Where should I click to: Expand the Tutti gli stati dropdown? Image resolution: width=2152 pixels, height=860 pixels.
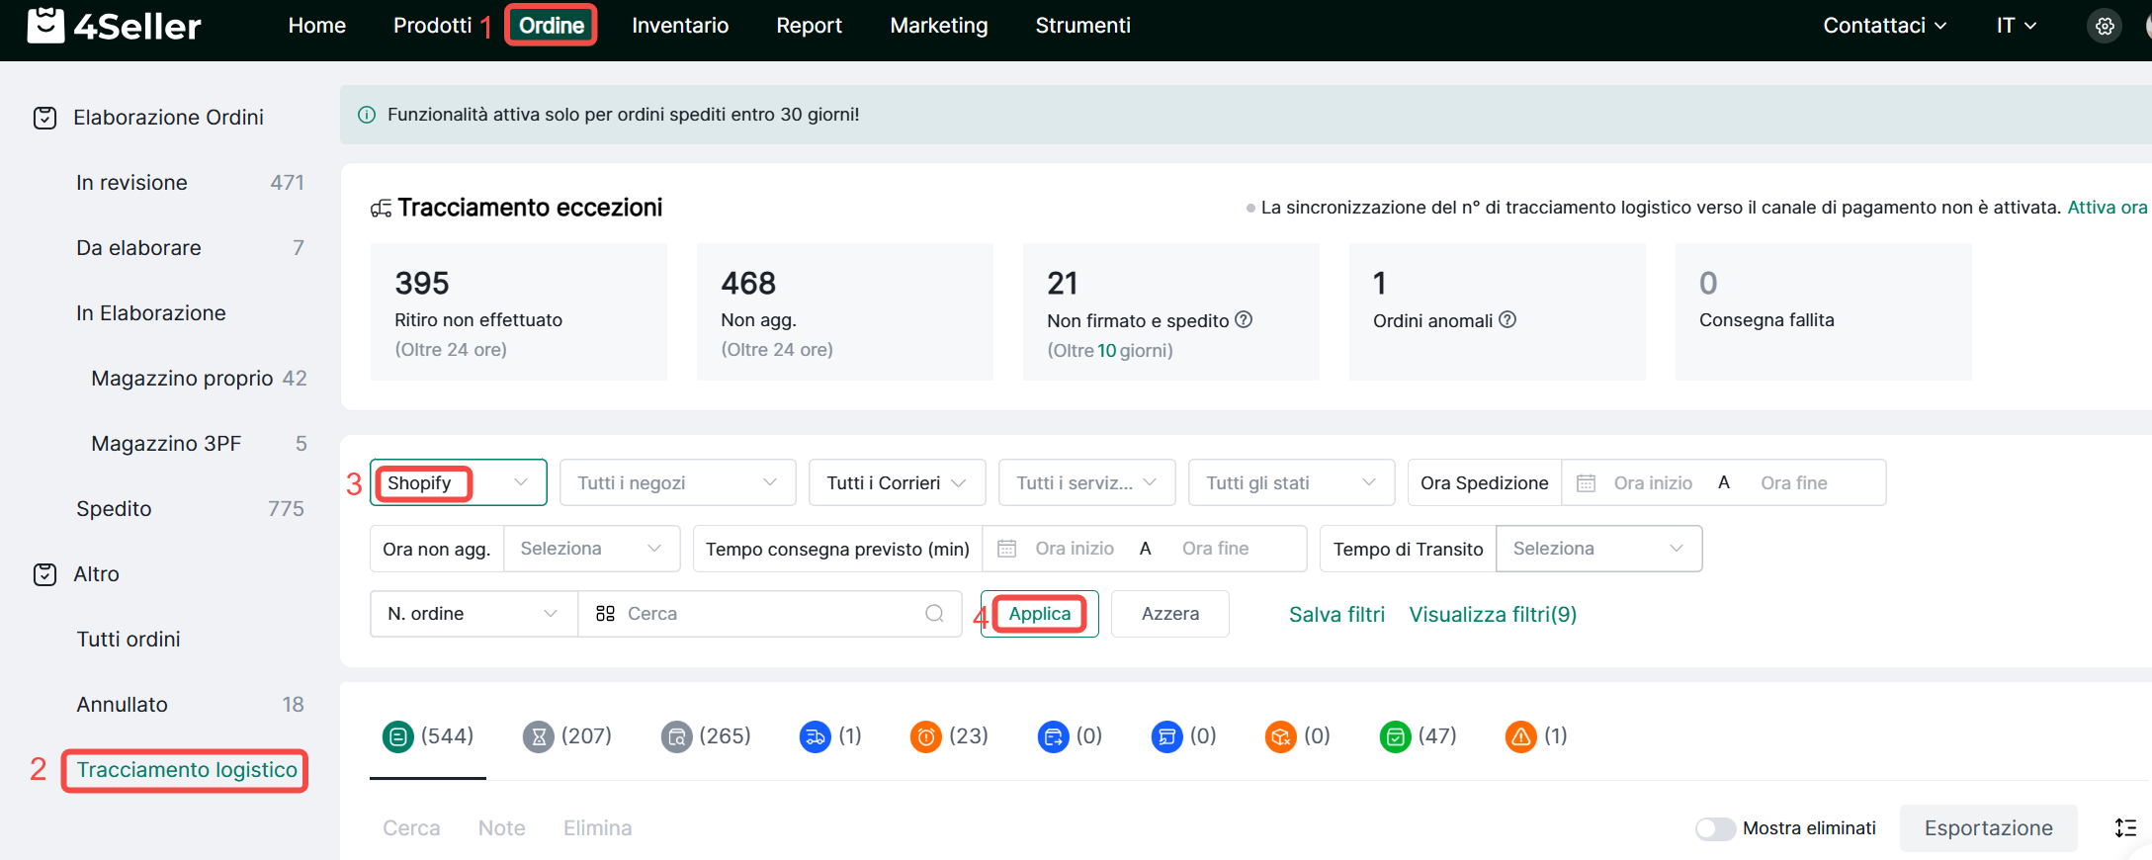[x=1290, y=483]
